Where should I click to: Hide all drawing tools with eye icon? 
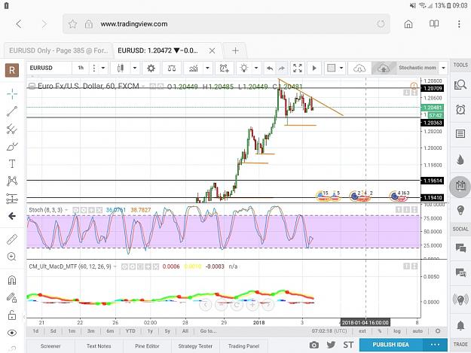(12, 333)
